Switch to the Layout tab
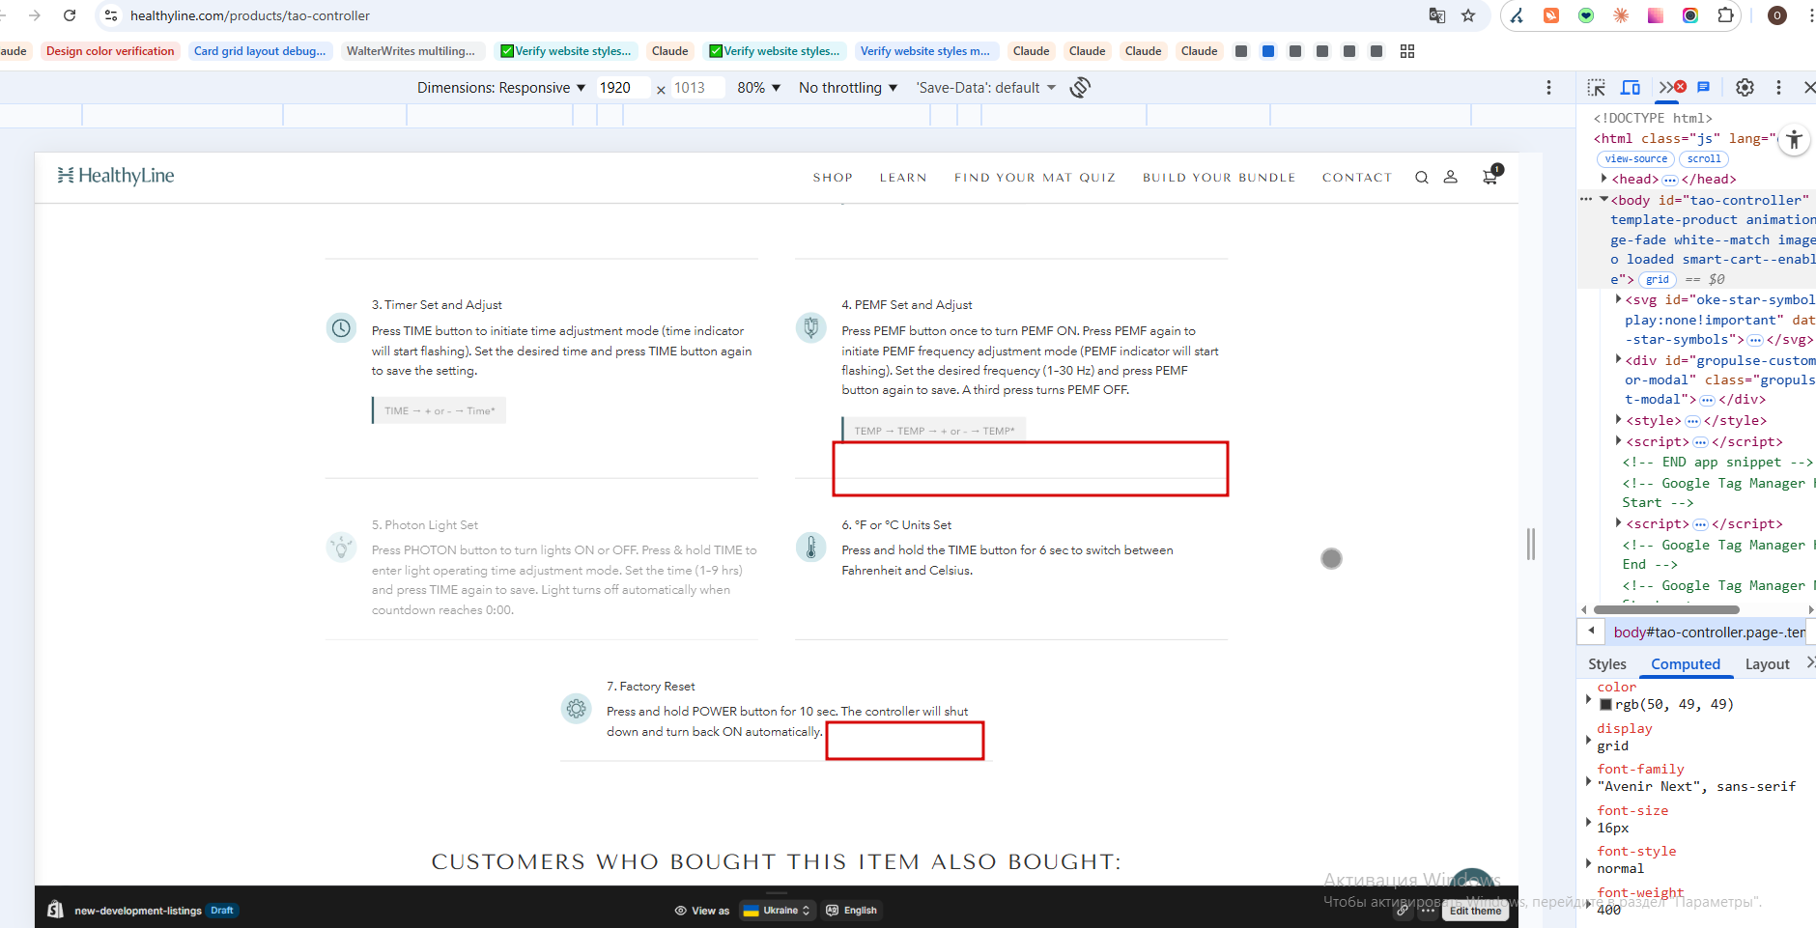 coord(1767,664)
